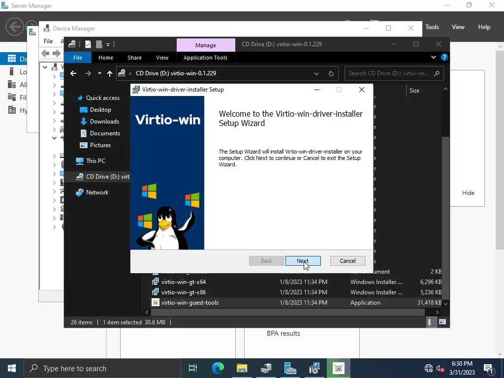Click BPA results in Server Manager
Screen dimensions: 504x378
[283, 333]
